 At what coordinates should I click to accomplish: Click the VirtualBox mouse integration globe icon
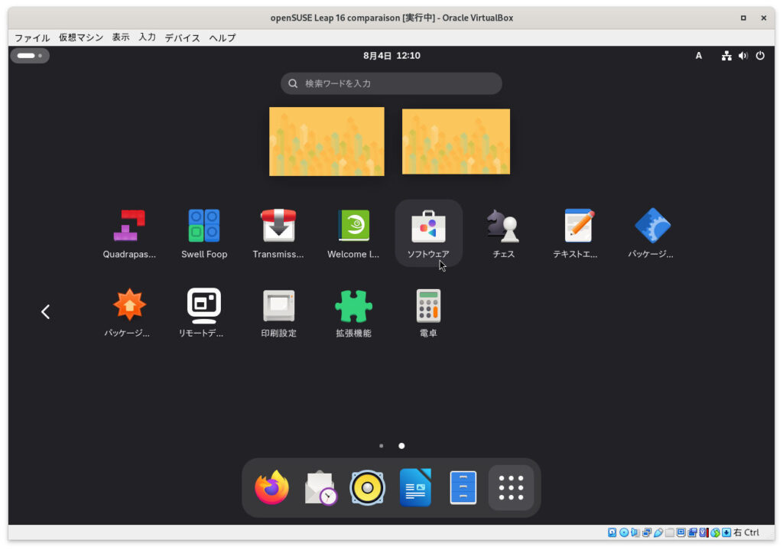pos(715,532)
